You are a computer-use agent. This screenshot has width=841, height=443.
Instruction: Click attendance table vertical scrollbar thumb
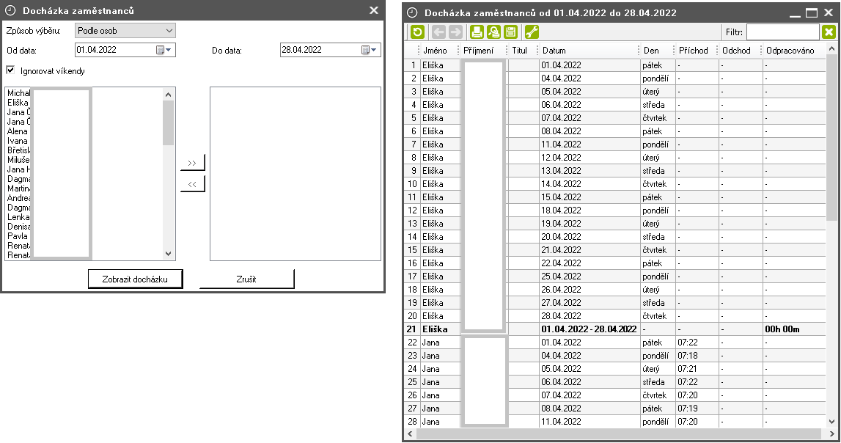[831, 137]
